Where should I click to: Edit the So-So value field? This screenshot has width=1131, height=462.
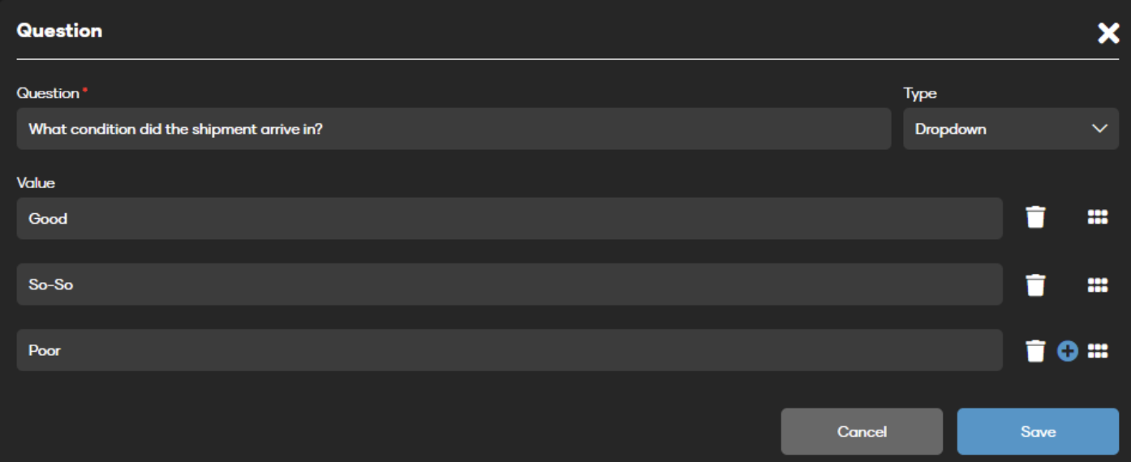pos(510,284)
